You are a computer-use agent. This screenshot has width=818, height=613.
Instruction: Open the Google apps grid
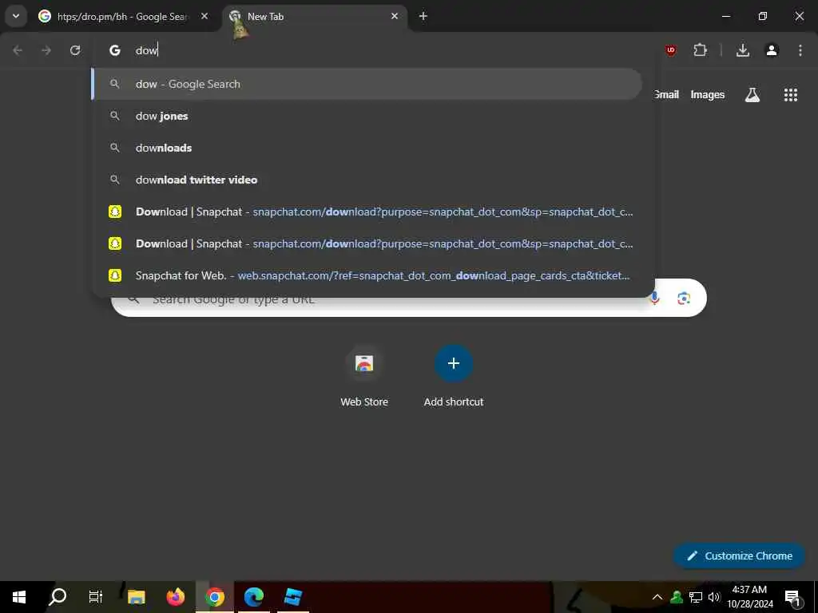click(791, 95)
